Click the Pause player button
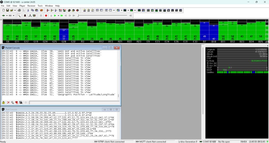 pyautogui.click(x=51, y=16)
